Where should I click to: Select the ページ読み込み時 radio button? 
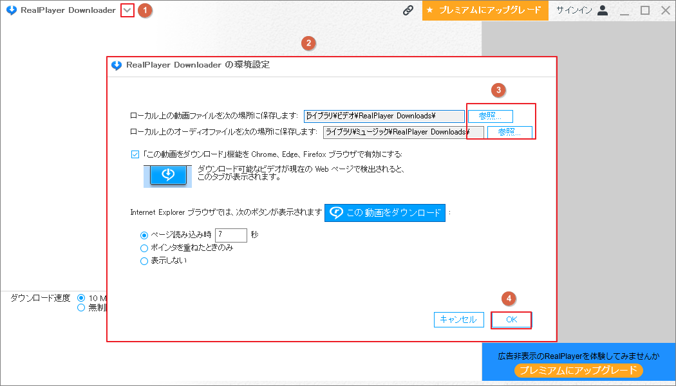click(144, 235)
